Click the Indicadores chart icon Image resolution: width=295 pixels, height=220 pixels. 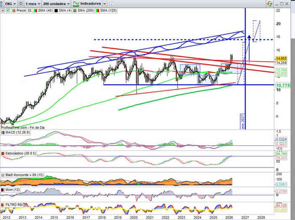coord(75,3)
